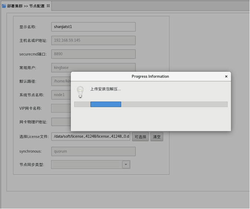The width and height of the screenshot is (250, 209).
Task: Select the securecmd端口 field with 8890
Action: tap(93, 54)
